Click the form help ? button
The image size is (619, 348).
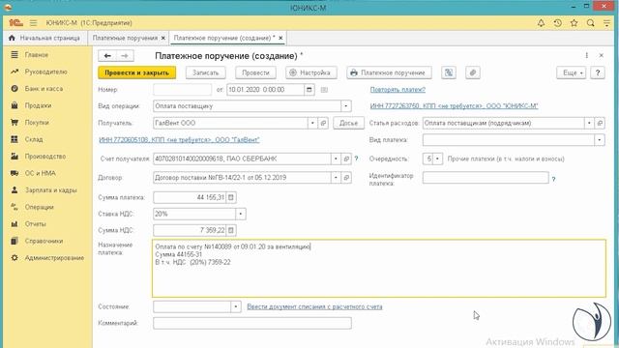point(598,72)
